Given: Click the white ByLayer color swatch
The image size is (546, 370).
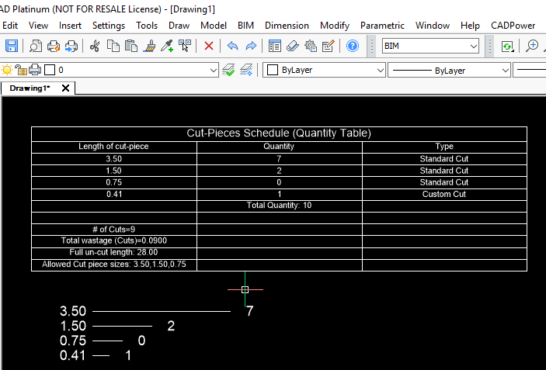Looking at the screenshot, I should [x=273, y=71].
